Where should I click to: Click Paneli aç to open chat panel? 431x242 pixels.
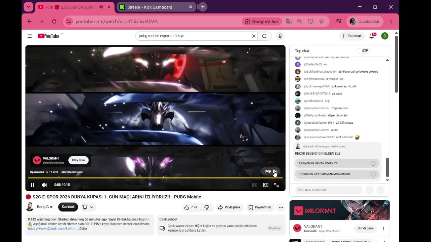pos(274,228)
